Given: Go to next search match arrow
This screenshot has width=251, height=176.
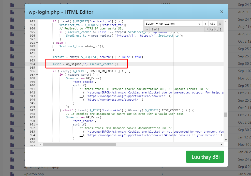Looking at the screenshot, I should tap(205, 24).
